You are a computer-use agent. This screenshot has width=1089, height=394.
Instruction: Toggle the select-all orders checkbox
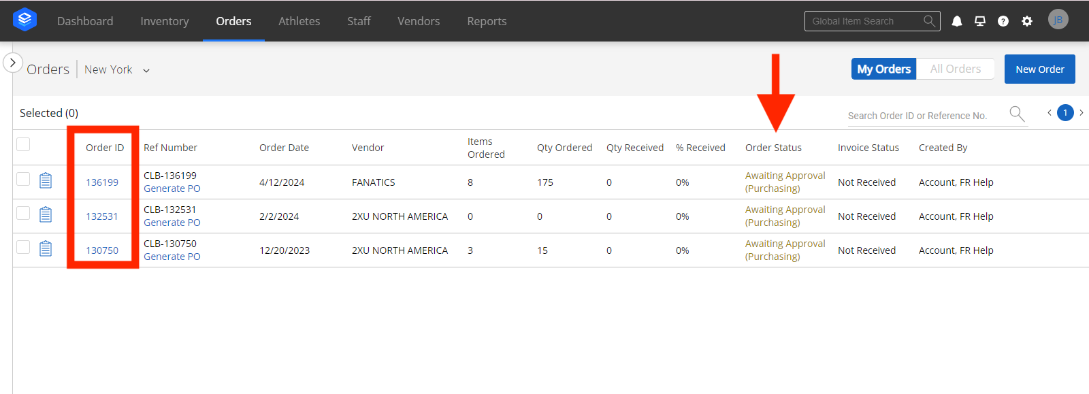tap(23, 144)
